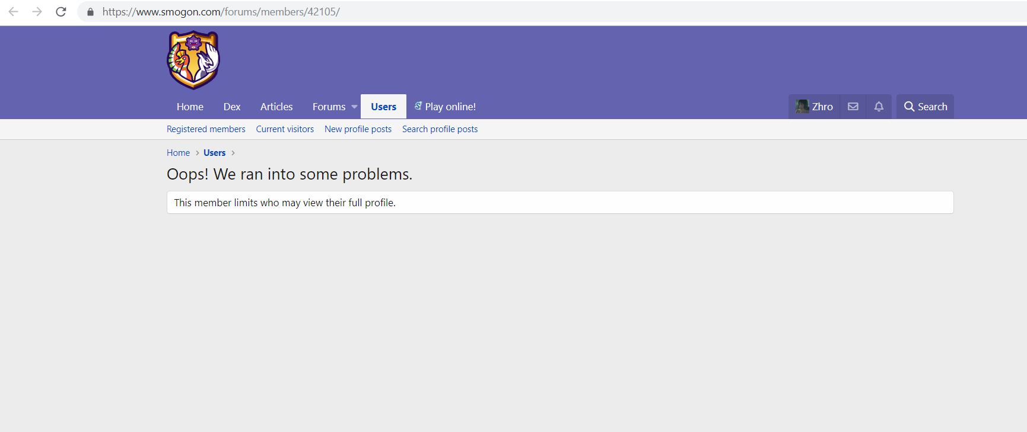This screenshot has width=1027, height=432.
Task: Click the 'Oops! We ran into some problems.' heading
Action: [290, 174]
